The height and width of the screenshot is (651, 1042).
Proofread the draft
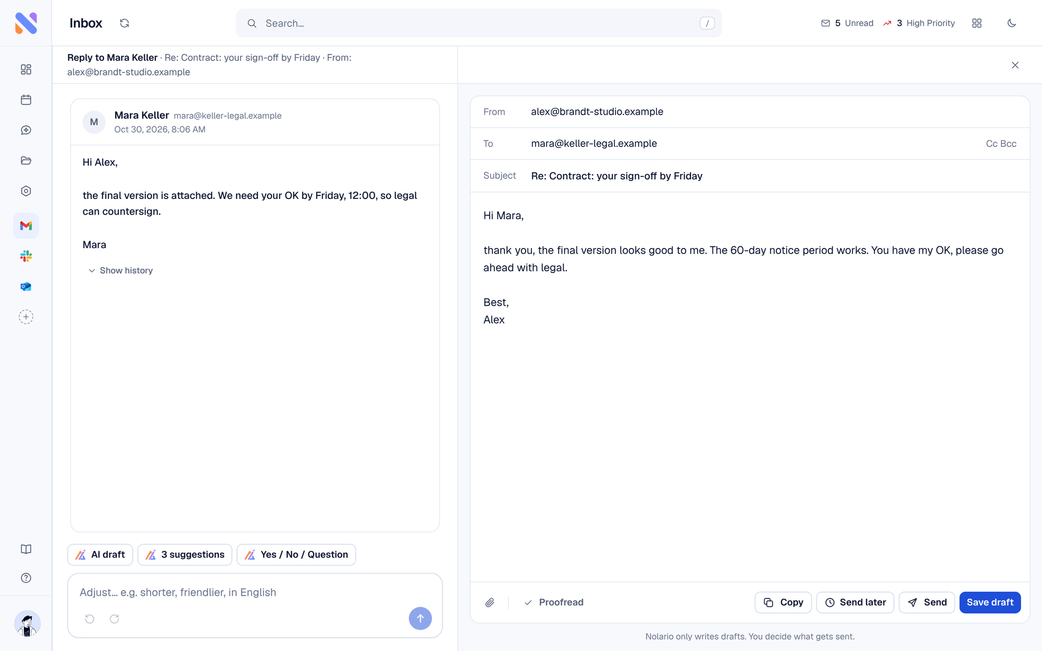pyautogui.click(x=554, y=603)
